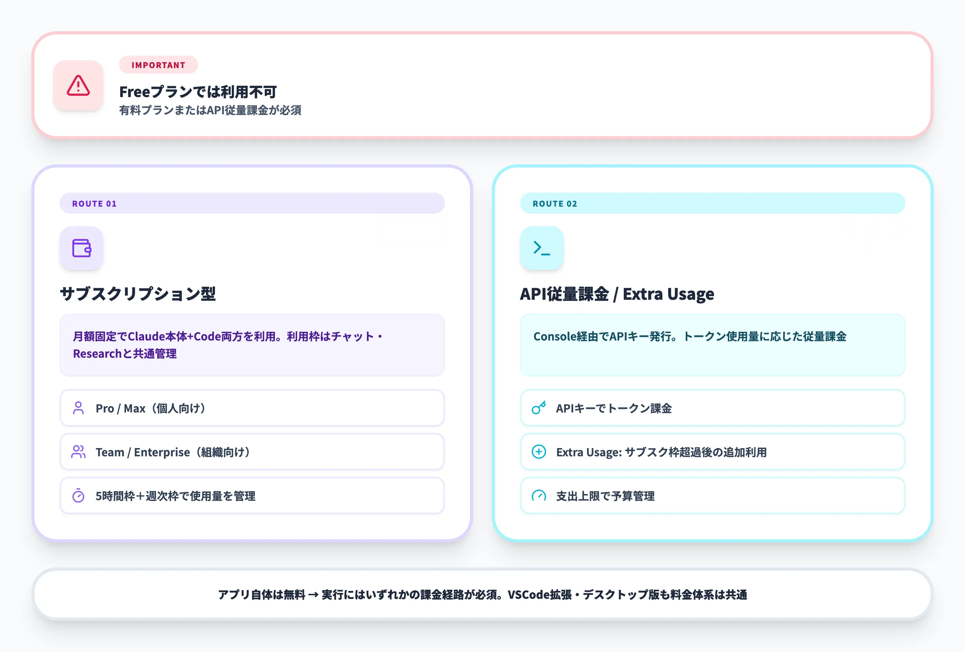The image size is (965, 652).
Task: Click the footer note about VSCode拡張・デスクトップ版
Action: point(482,595)
